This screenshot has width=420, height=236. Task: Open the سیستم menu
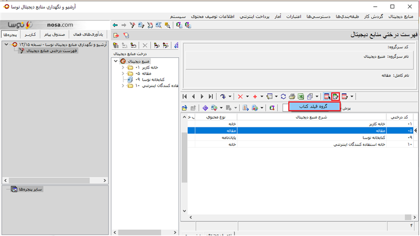coord(178,17)
